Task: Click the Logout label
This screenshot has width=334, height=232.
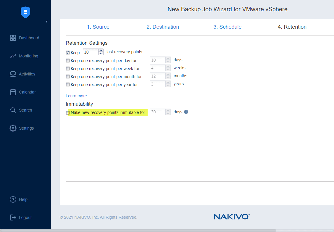Action: tap(25, 217)
